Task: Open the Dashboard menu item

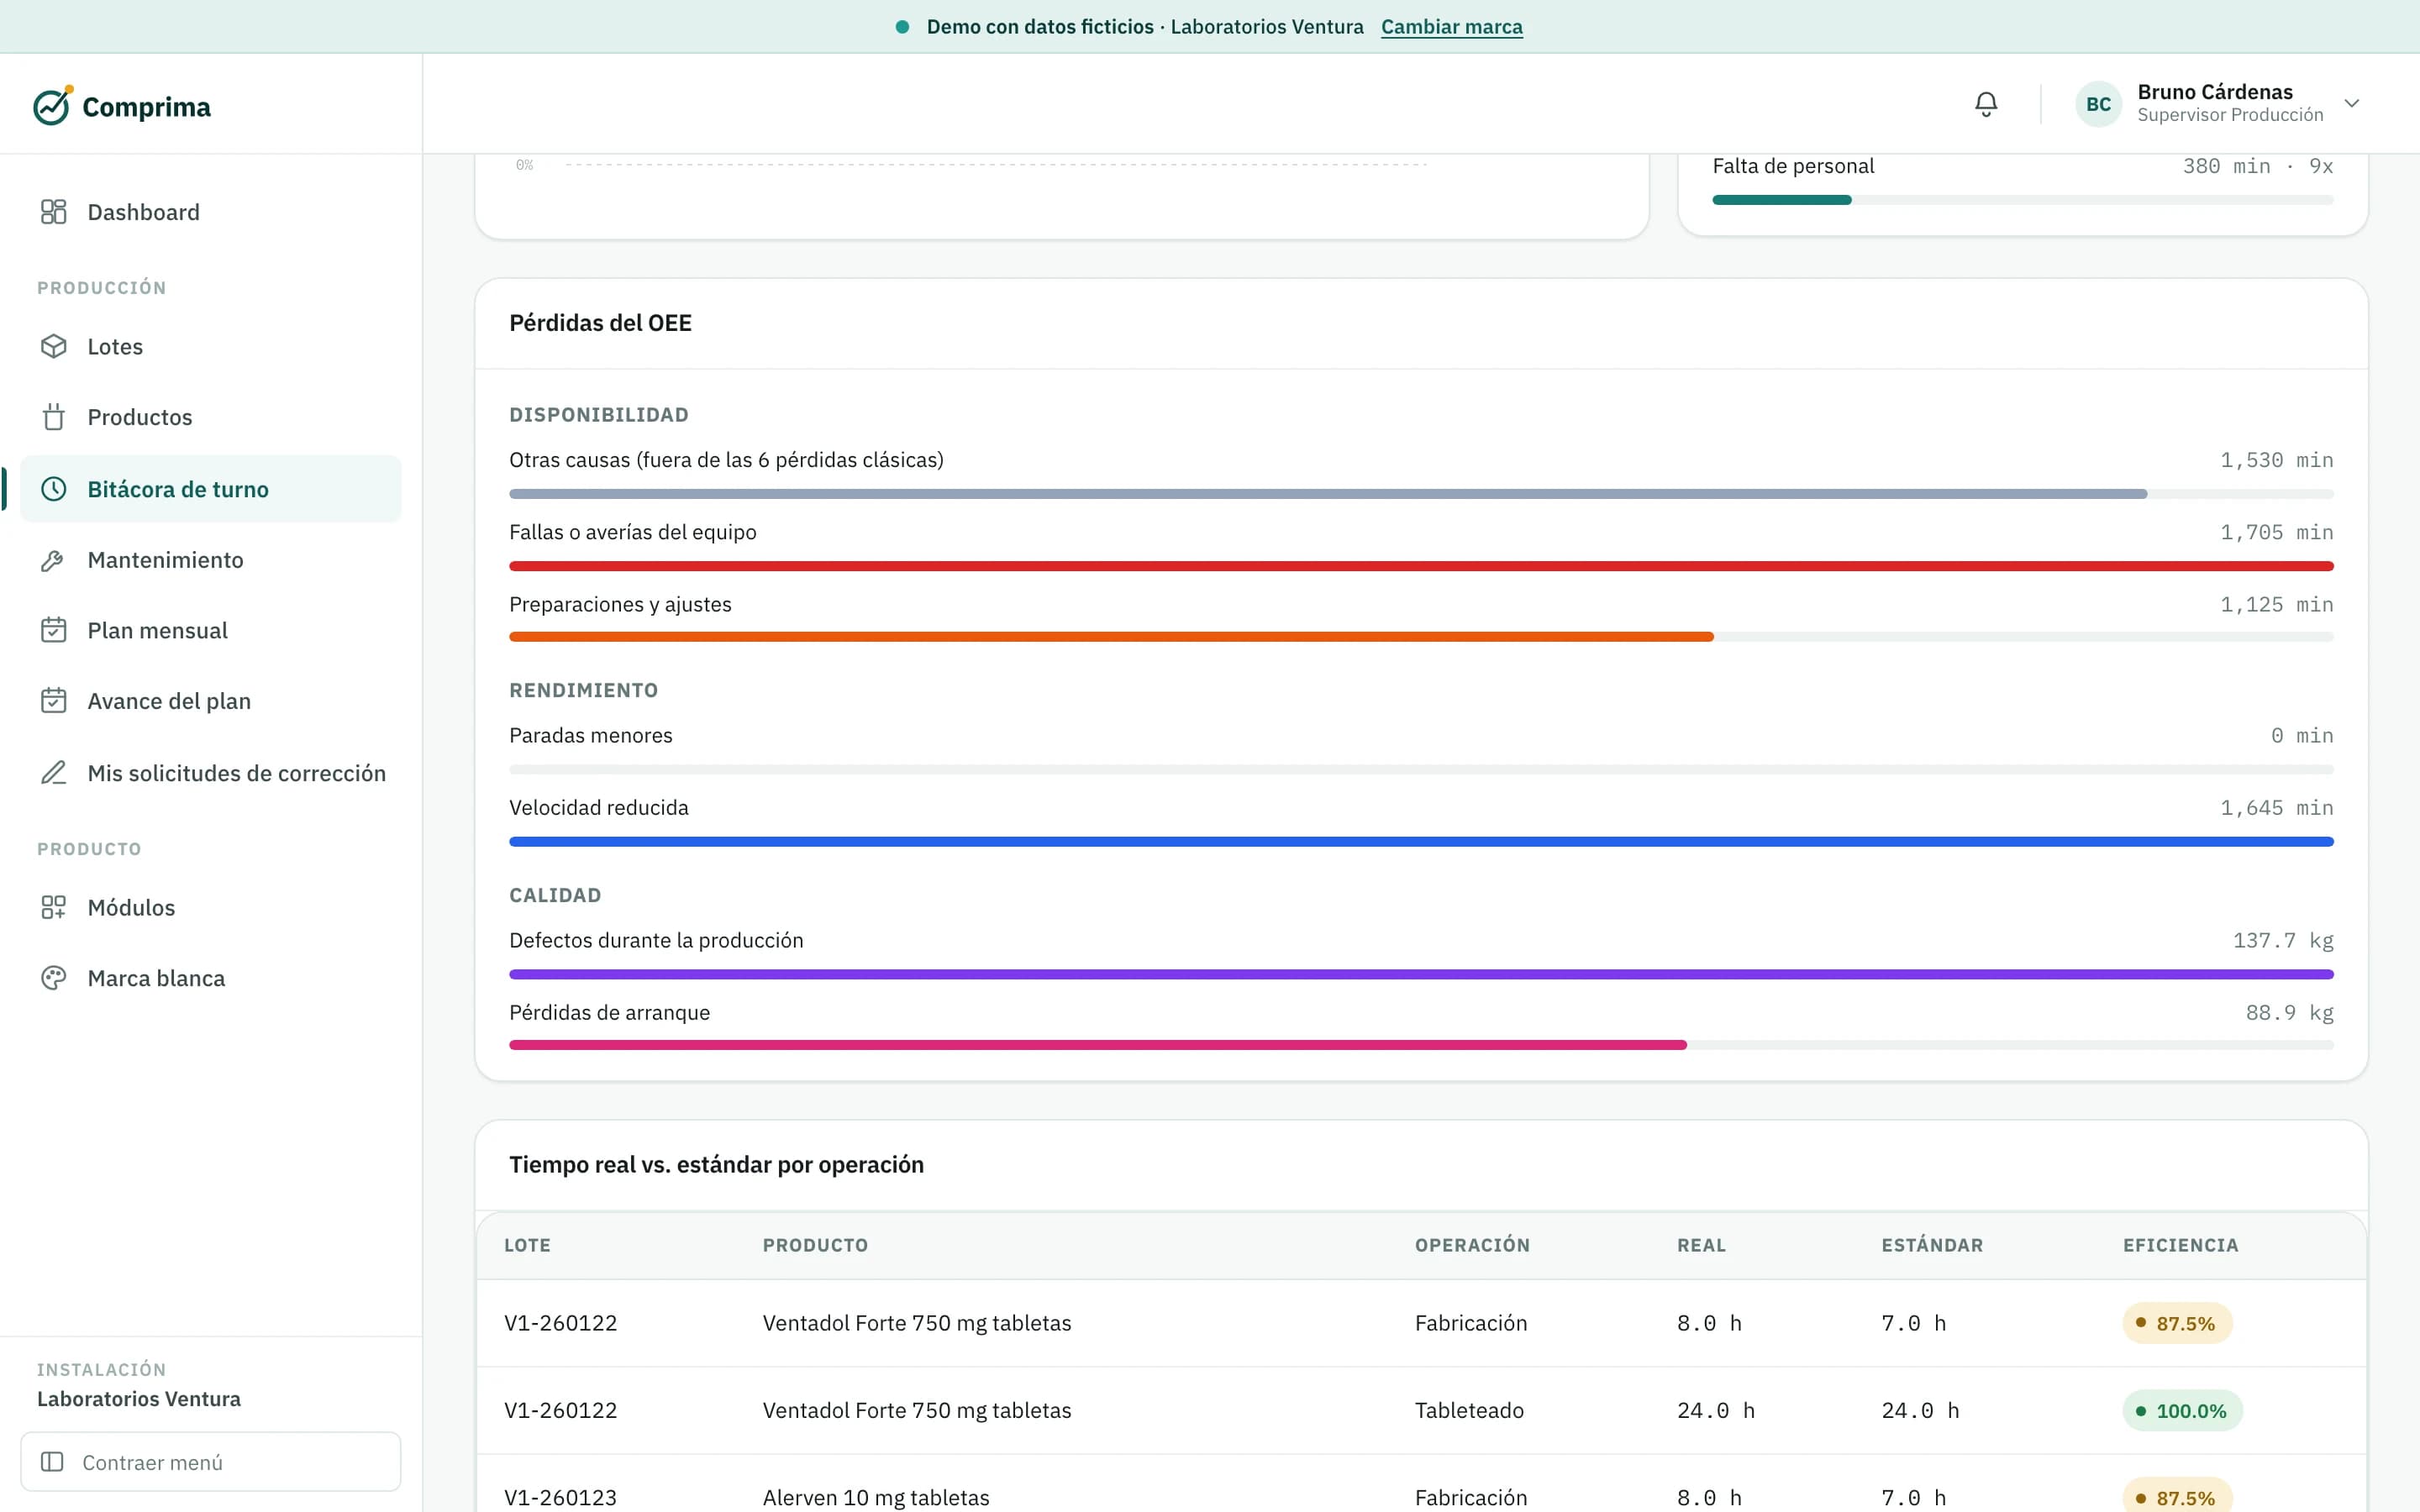Action: (211, 212)
